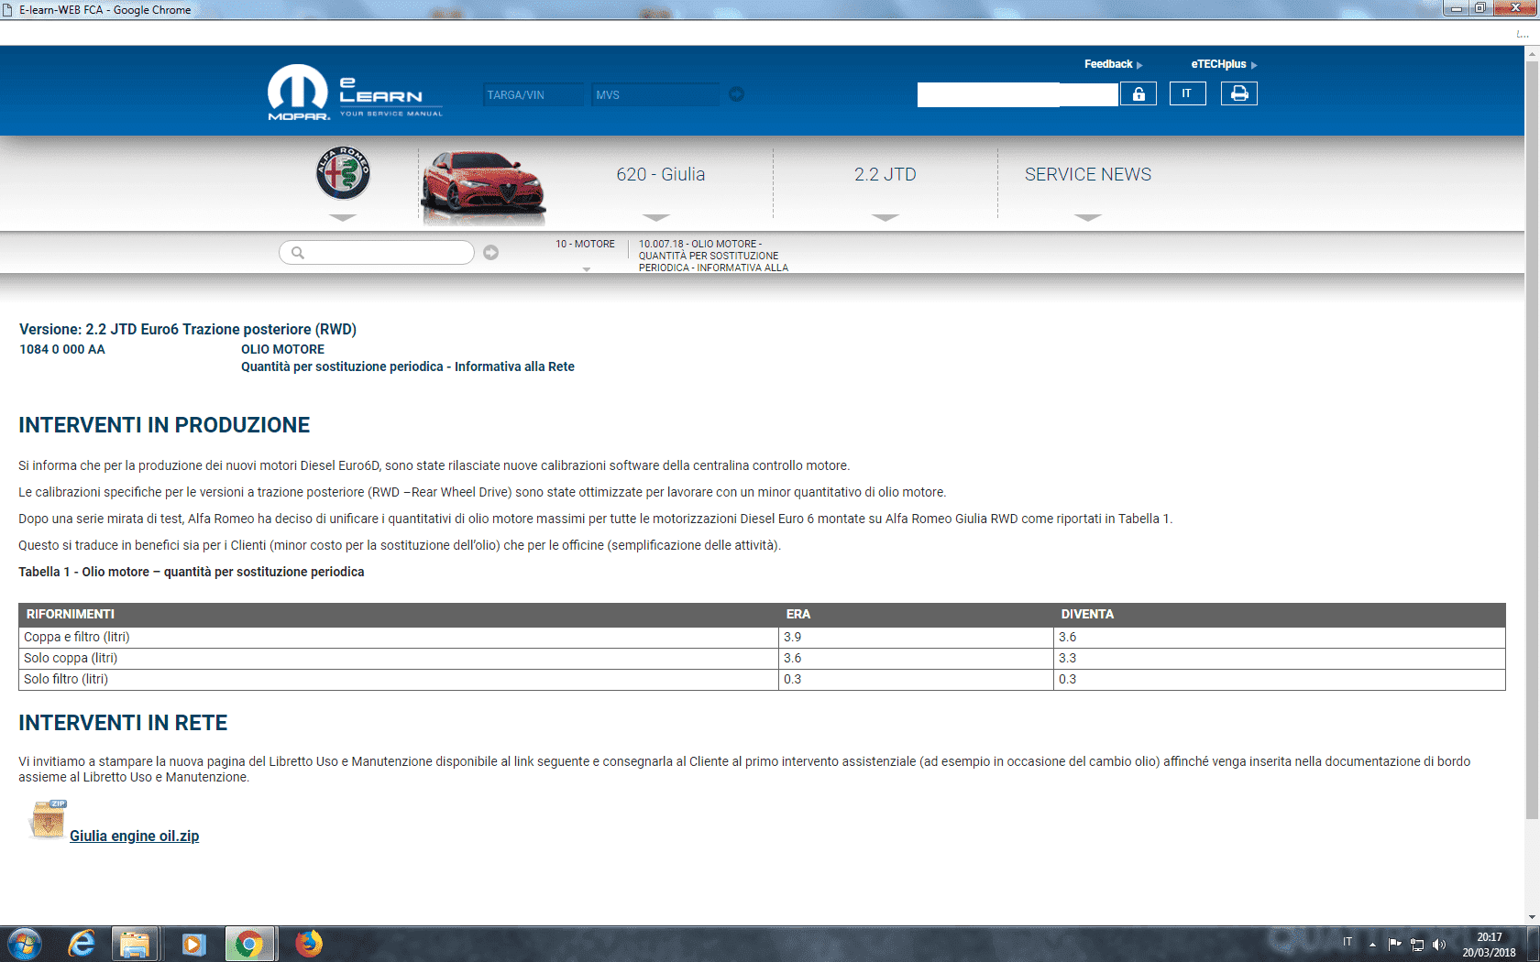
Task: Open the Windows Start menu
Action: pyautogui.click(x=25, y=944)
